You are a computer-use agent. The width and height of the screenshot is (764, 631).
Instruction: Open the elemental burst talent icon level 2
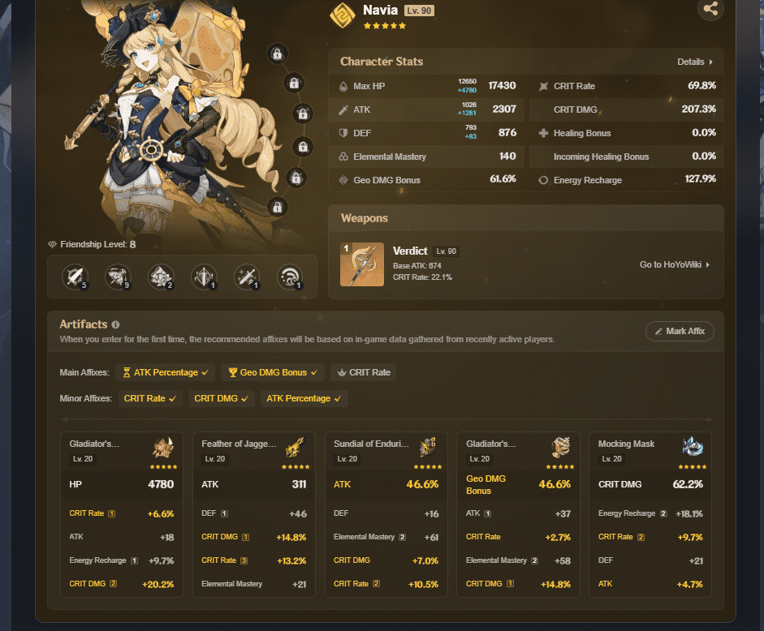161,277
